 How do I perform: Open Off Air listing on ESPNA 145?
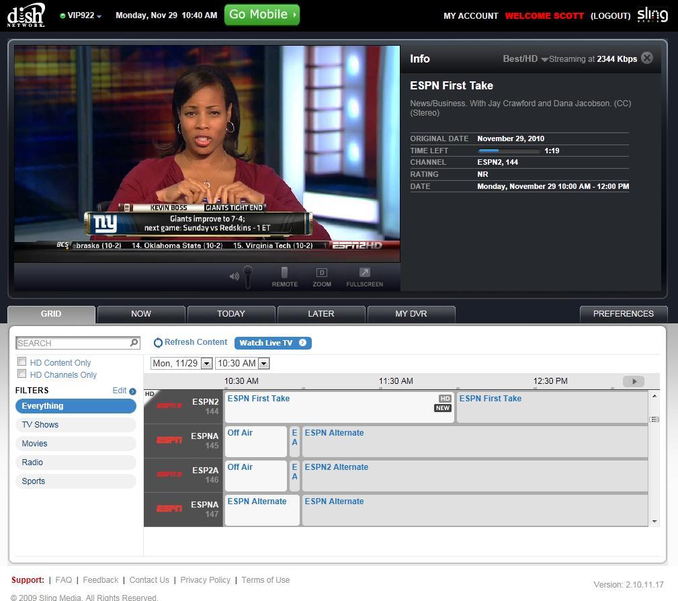click(x=256, y=442)
